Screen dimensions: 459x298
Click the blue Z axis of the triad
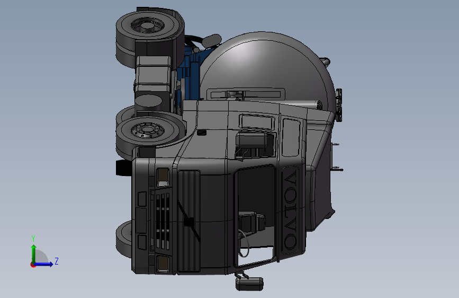click(44, 264)
